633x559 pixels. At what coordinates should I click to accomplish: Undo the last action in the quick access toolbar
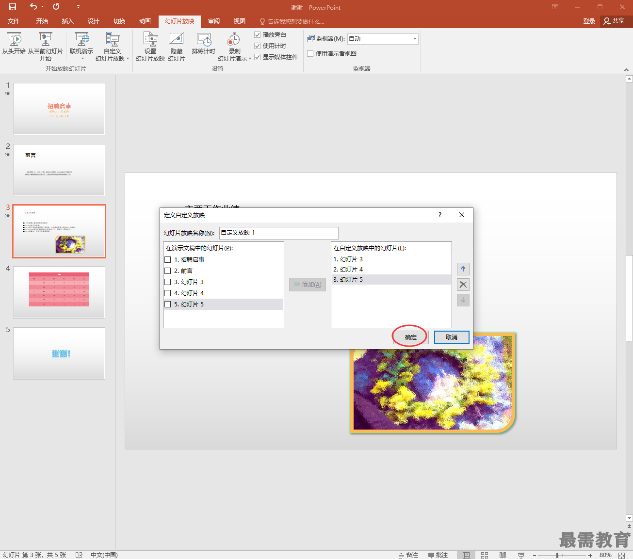pos(33,7)
